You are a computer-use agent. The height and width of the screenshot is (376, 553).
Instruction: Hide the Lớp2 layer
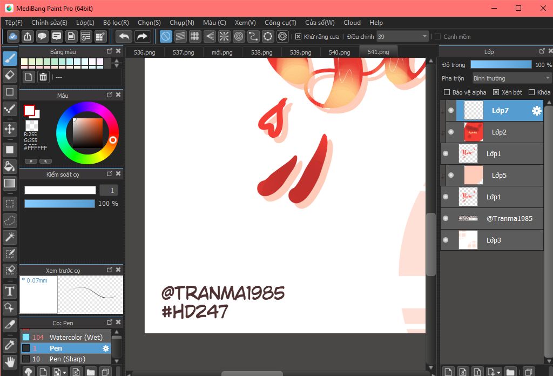451,132
